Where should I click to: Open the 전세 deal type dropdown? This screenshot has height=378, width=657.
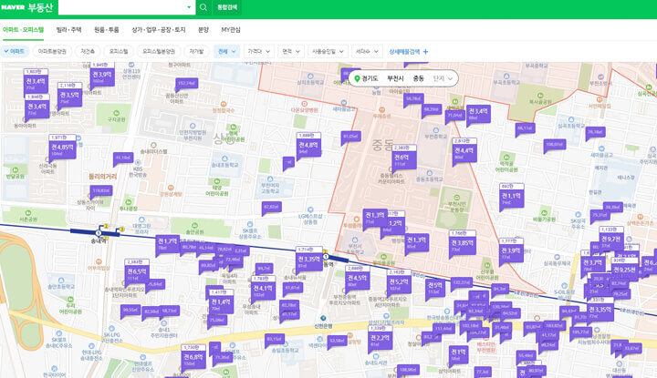(x=226, y=51)
